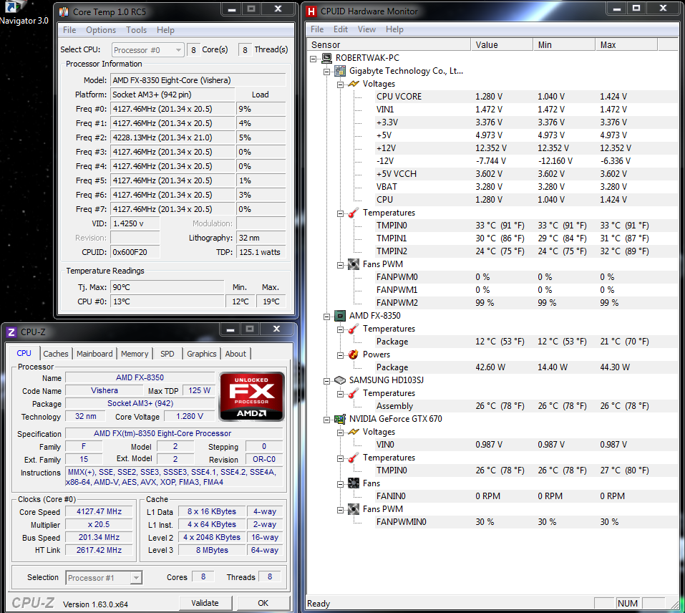Open the Hardware Monitor Help menu
This screenshot has width=685, height=613.
pos(394,29)
